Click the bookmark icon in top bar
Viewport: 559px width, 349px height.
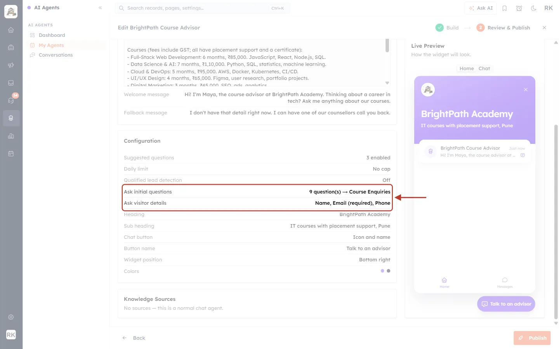(x=505, y=8)
